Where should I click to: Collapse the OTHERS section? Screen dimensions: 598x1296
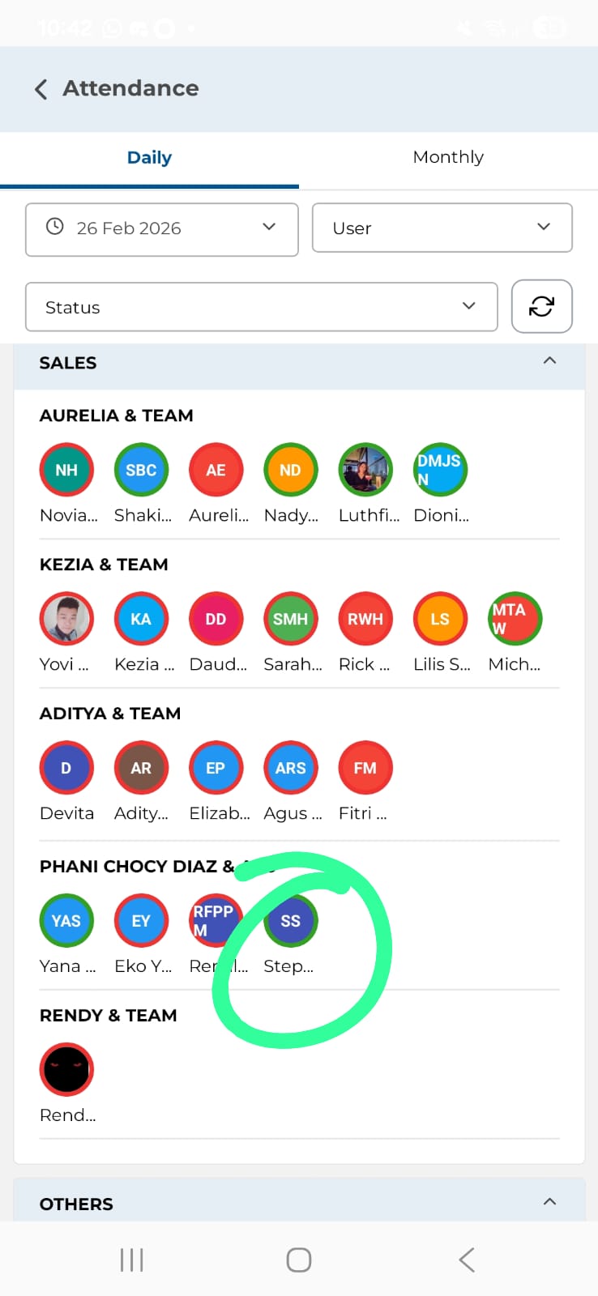click(x=549, y=1202)
